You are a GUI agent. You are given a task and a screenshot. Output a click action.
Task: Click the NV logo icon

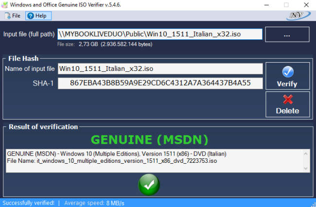[298, 16]
